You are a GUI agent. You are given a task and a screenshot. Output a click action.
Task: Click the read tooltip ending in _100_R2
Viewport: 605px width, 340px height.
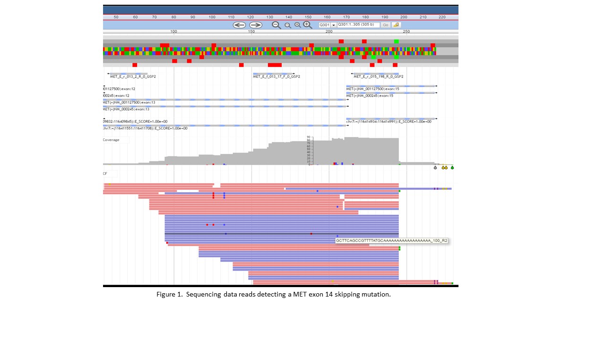[x=391, y=240]
